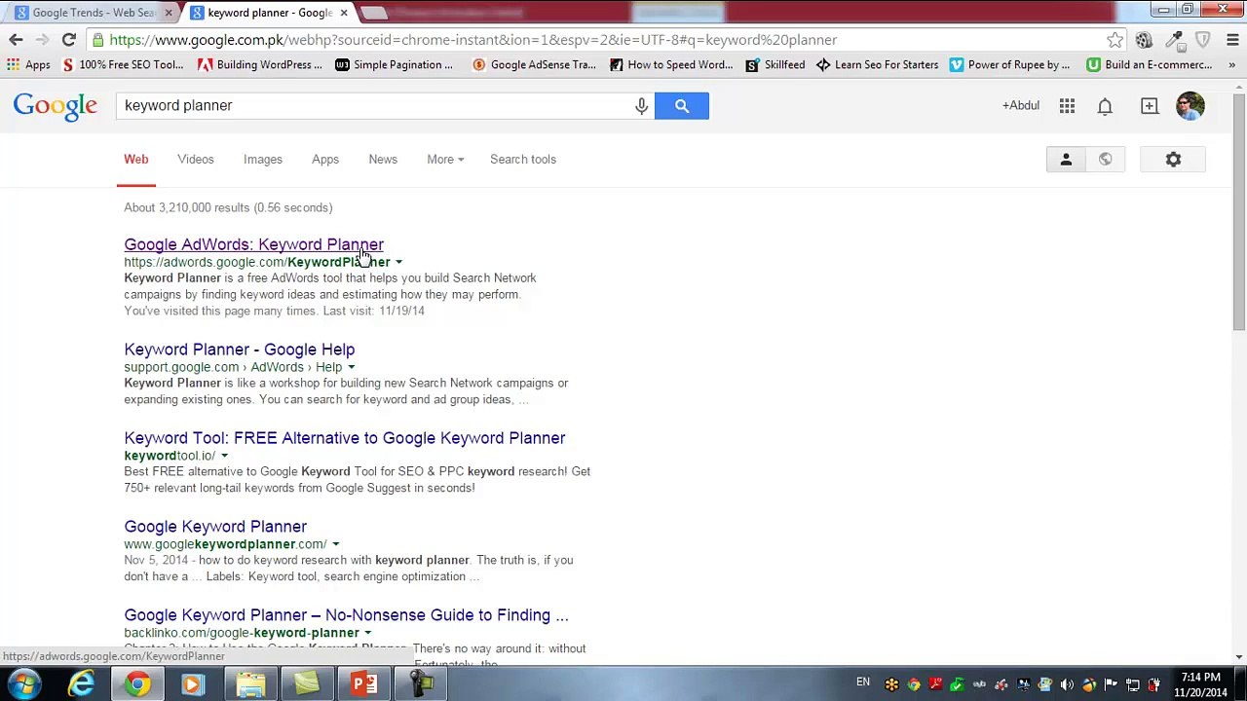Image resolution: width=1247 pixels, height=701 pixels.
Task: Expand the More search categories dropdown
Action: pos(445,160)
